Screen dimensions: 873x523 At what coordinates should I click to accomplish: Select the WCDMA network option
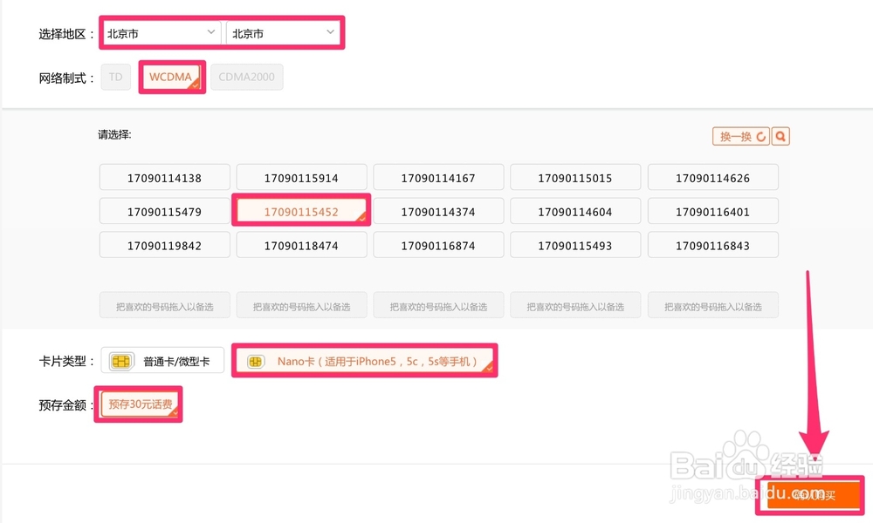171,77
